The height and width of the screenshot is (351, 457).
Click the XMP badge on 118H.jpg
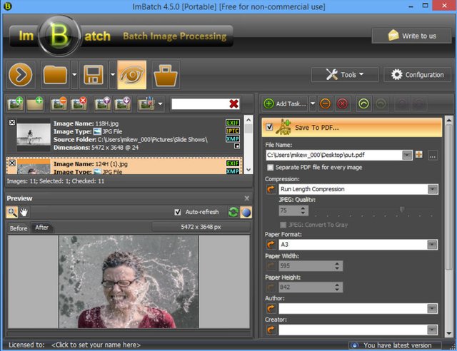pyautogui.click(x=233, y=139)
